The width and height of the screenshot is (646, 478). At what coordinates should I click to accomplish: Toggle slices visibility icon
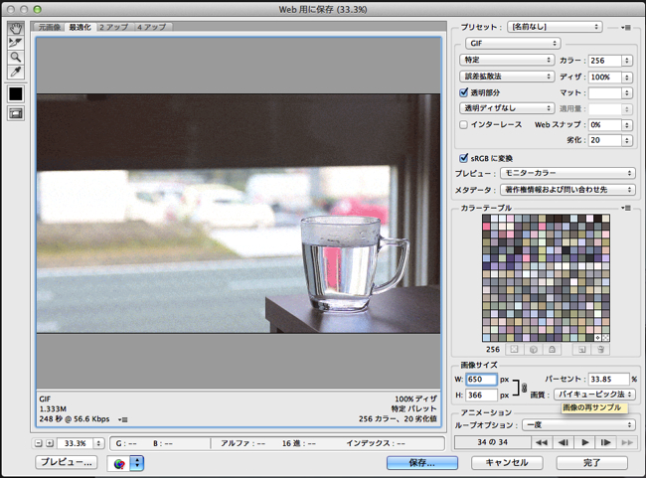coord(16,113)
